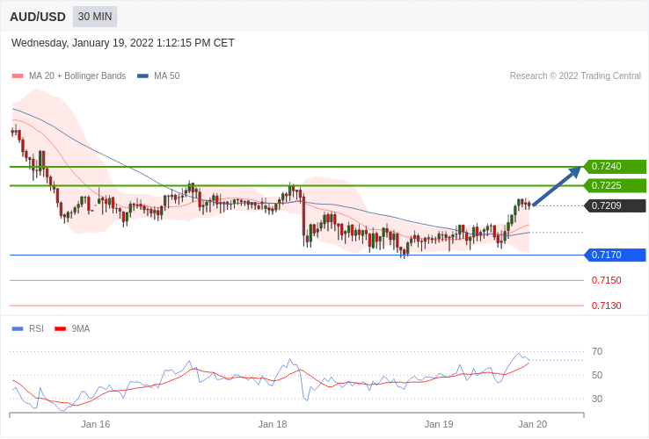Click the MA 50 legend label
Viewport: 649px width, 439px height.
click(x=167, y=76)
